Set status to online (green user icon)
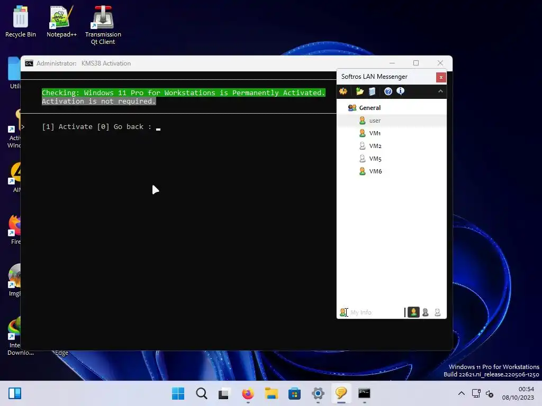This screenshot has height=406, width=542. coord(413,312)
